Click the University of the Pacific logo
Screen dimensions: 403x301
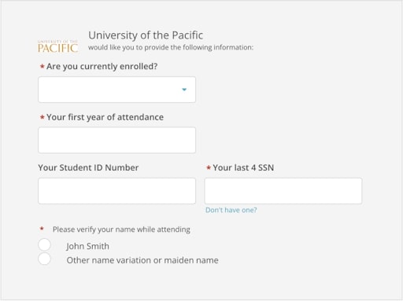point(57,46)
